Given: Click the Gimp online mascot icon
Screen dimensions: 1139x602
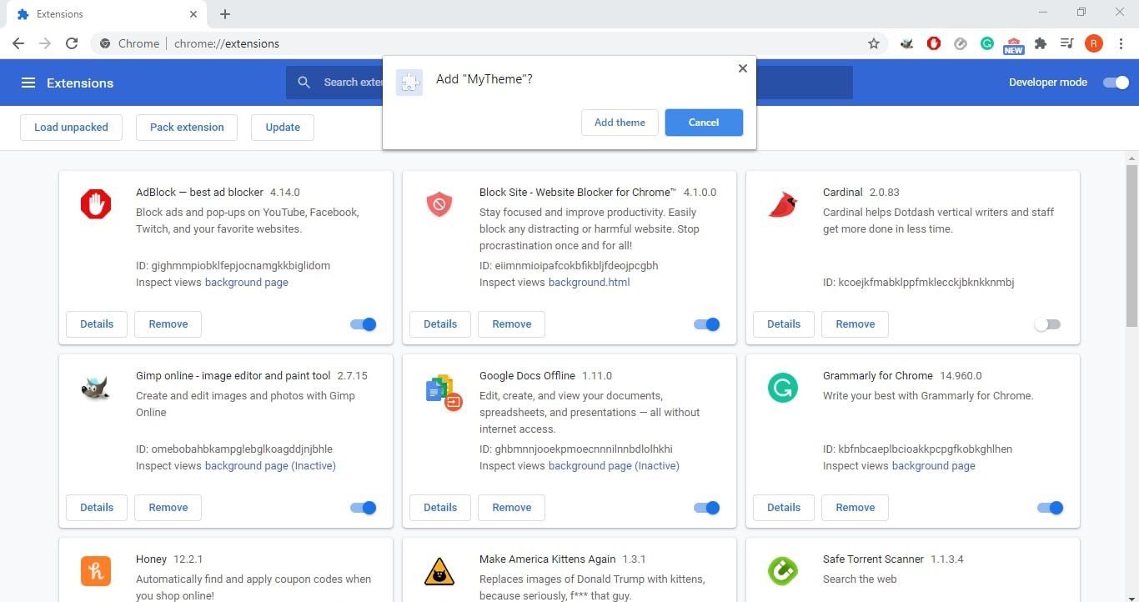Looking at the screenshot, I should [96, 388].
